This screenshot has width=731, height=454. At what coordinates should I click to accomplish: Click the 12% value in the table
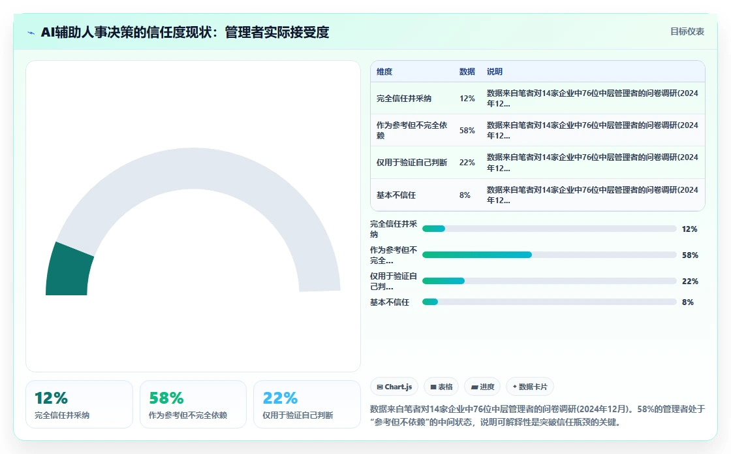[x=467, y=99]
